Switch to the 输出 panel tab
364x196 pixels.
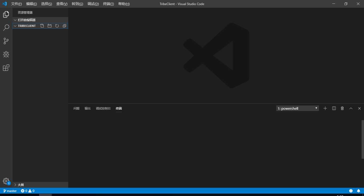88,108
